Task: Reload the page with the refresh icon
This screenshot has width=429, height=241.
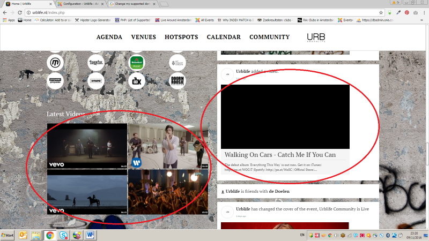Action: coord(20,12)
